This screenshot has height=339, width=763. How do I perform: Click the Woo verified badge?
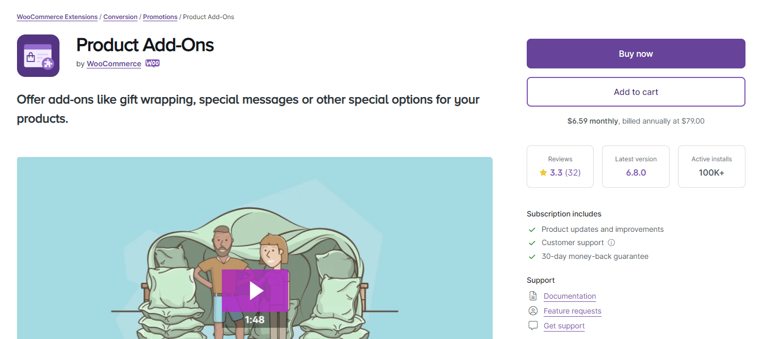point(152,63)
